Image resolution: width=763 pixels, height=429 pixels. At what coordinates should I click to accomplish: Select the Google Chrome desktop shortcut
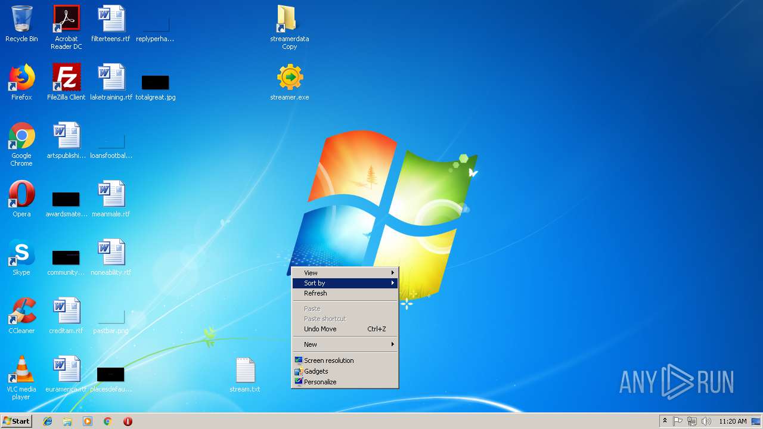pyautogui.click(x=21, y=144)
